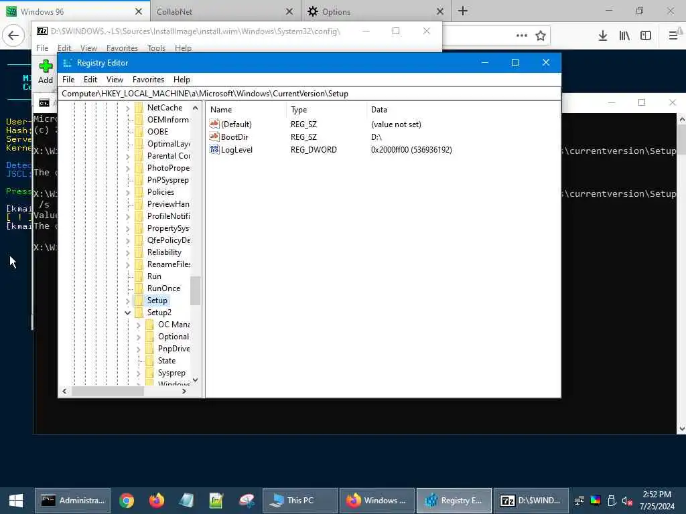Click the Firefox icon pinned on taskbar

point(157,501)
